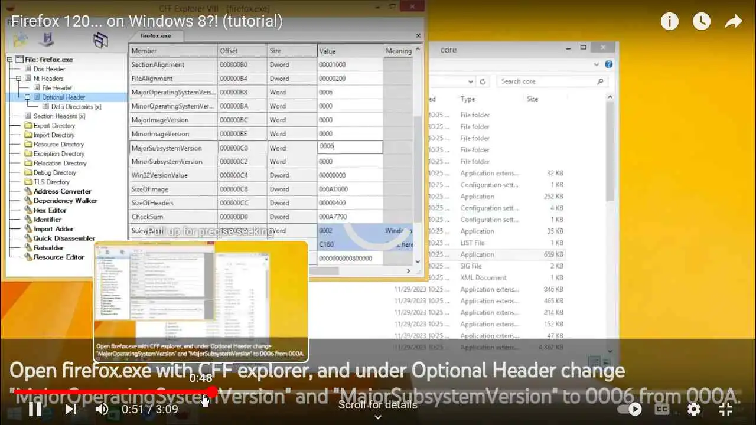756x425 pixels.
Task: Select Data Directories [x] in the tree
Action: click(76, 107)
